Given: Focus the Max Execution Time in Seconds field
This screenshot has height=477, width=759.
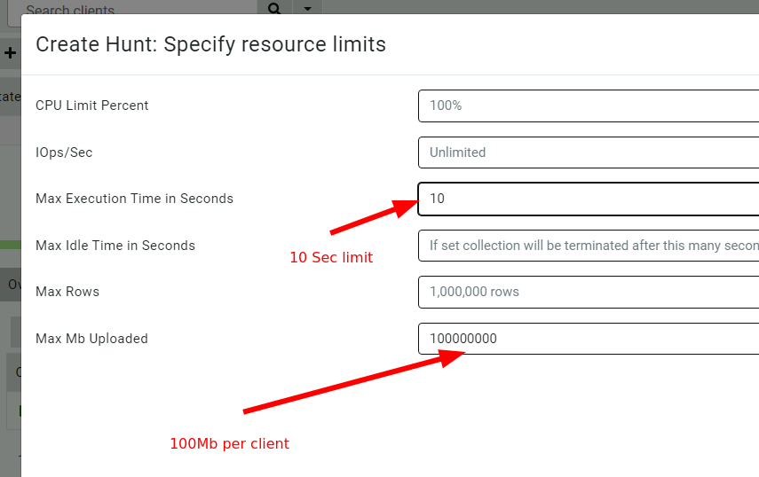Looking at the screenshot, I should tap(589, 199).
